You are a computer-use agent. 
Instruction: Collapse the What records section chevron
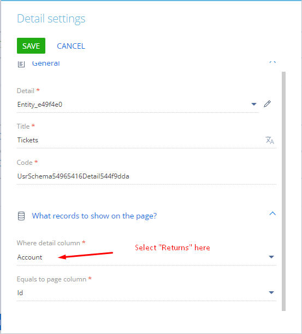tap(273, 214)
